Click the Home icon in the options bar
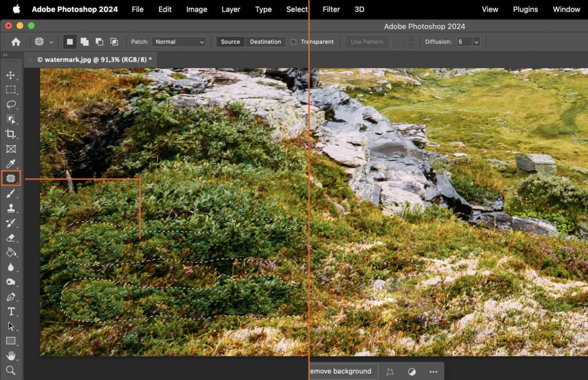This screenshot has height=380, width=588. [16, 41]
